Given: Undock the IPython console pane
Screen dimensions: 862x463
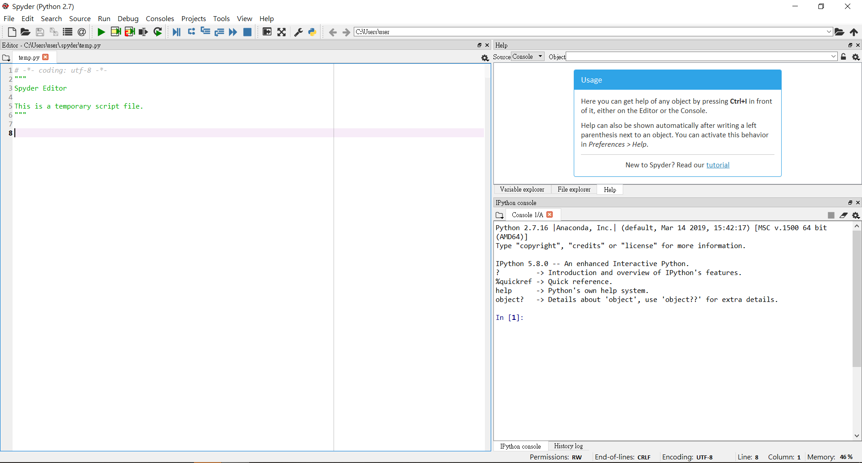Looking at the screenshot, I should point(850,203).
